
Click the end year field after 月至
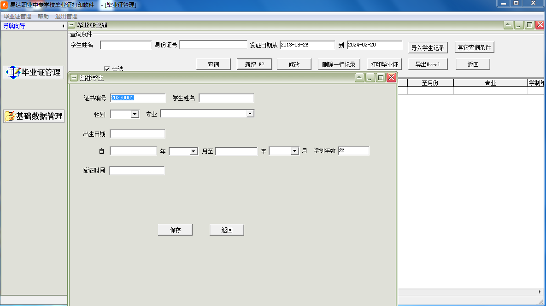click(x=236, y=151)
